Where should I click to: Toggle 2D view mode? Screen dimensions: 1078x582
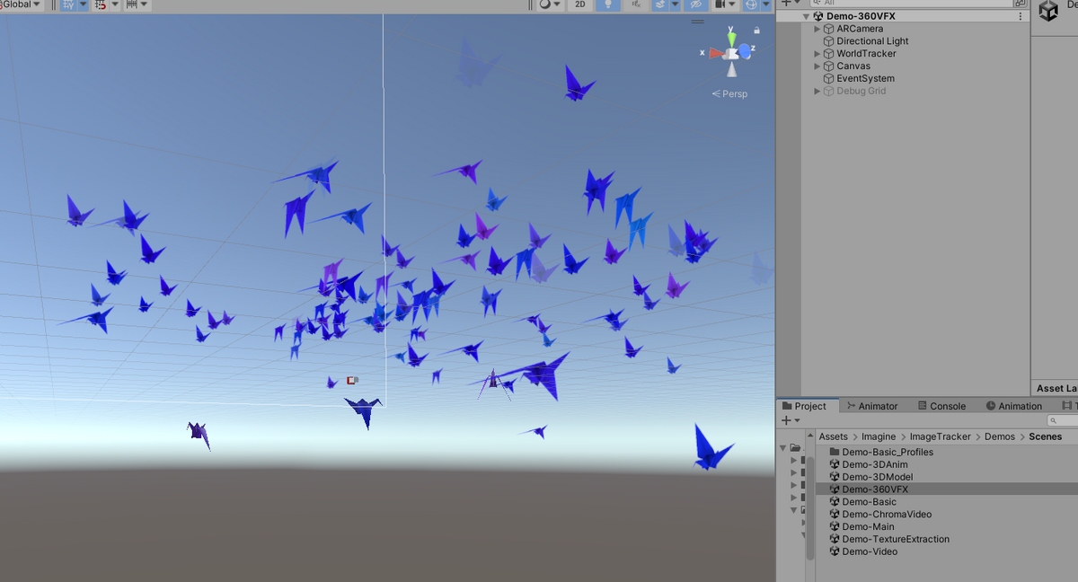click(581, 4)
